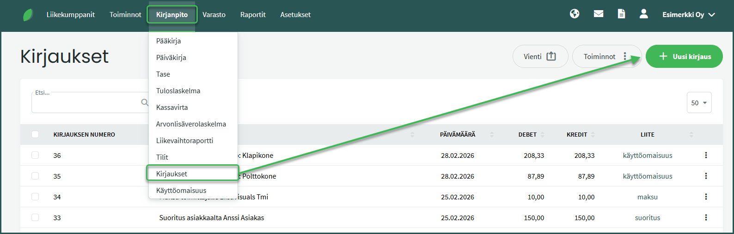734x234 pixels.
Task: Click into the Etsi search field
Action: 86,103
